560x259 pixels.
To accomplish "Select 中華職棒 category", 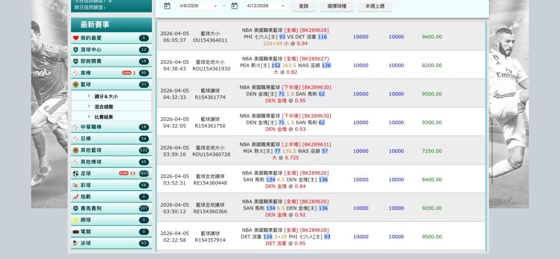I will [x=111, y=127].
